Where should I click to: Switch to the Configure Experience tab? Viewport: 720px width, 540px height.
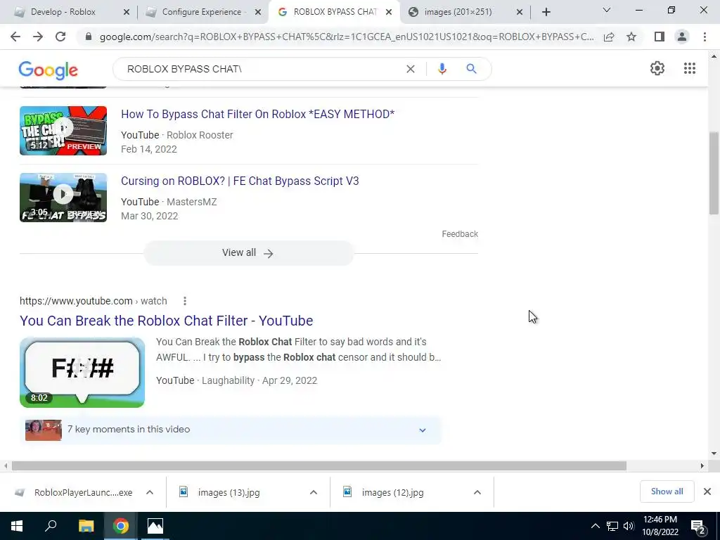tap(202, 12)
